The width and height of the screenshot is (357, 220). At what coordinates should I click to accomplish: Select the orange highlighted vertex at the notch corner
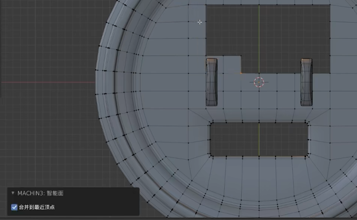(x=241, y=73)
